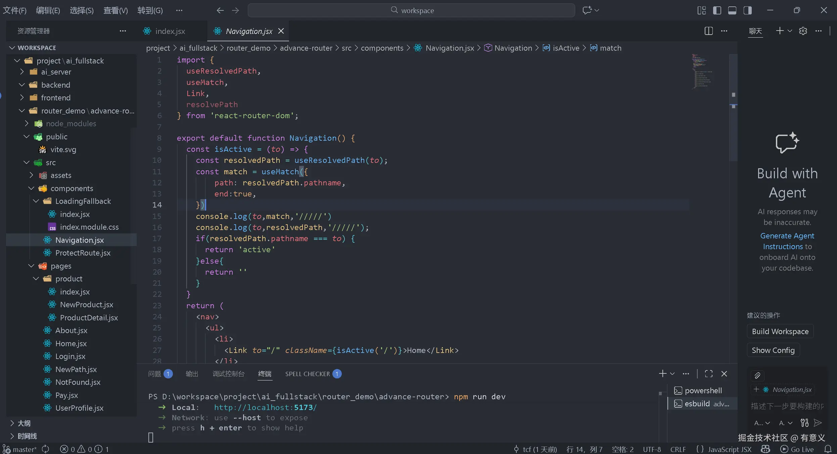Image resolution: width=837 pixels, height=454 pixels.
Task: Click the synchronize changes icon
Action: (45, 449)
